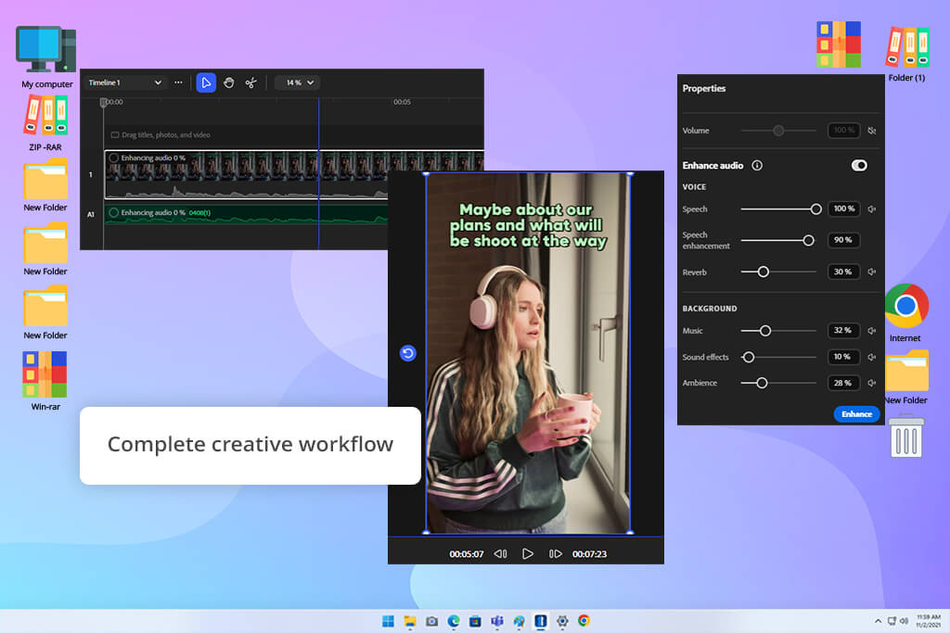Select the arrow Selection tool in timeline toolbar
Screen dimensions: 950x633
click(x=206, y=82)
